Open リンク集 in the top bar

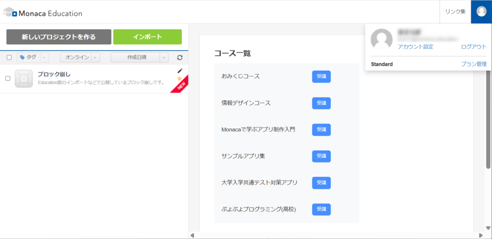click(x=455, y=12)
